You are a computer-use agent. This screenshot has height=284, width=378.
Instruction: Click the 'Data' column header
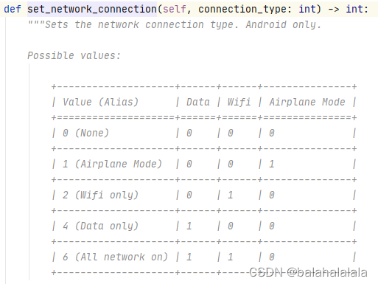point(198,102)
